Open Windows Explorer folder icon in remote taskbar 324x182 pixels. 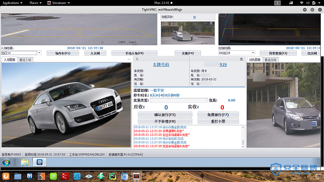click(x=25, y=162)
